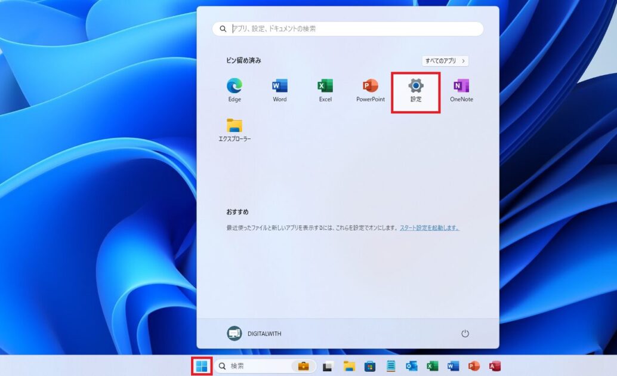This screenshot has width=617, height=376.
Task: Click the ピン留め済み heading
Action: [243, 60]
